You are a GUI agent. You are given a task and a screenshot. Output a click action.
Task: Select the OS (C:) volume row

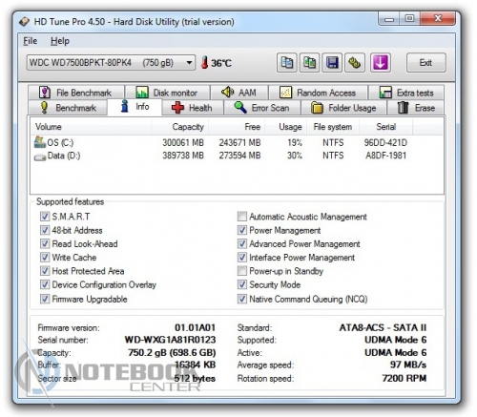pos(237,142)
